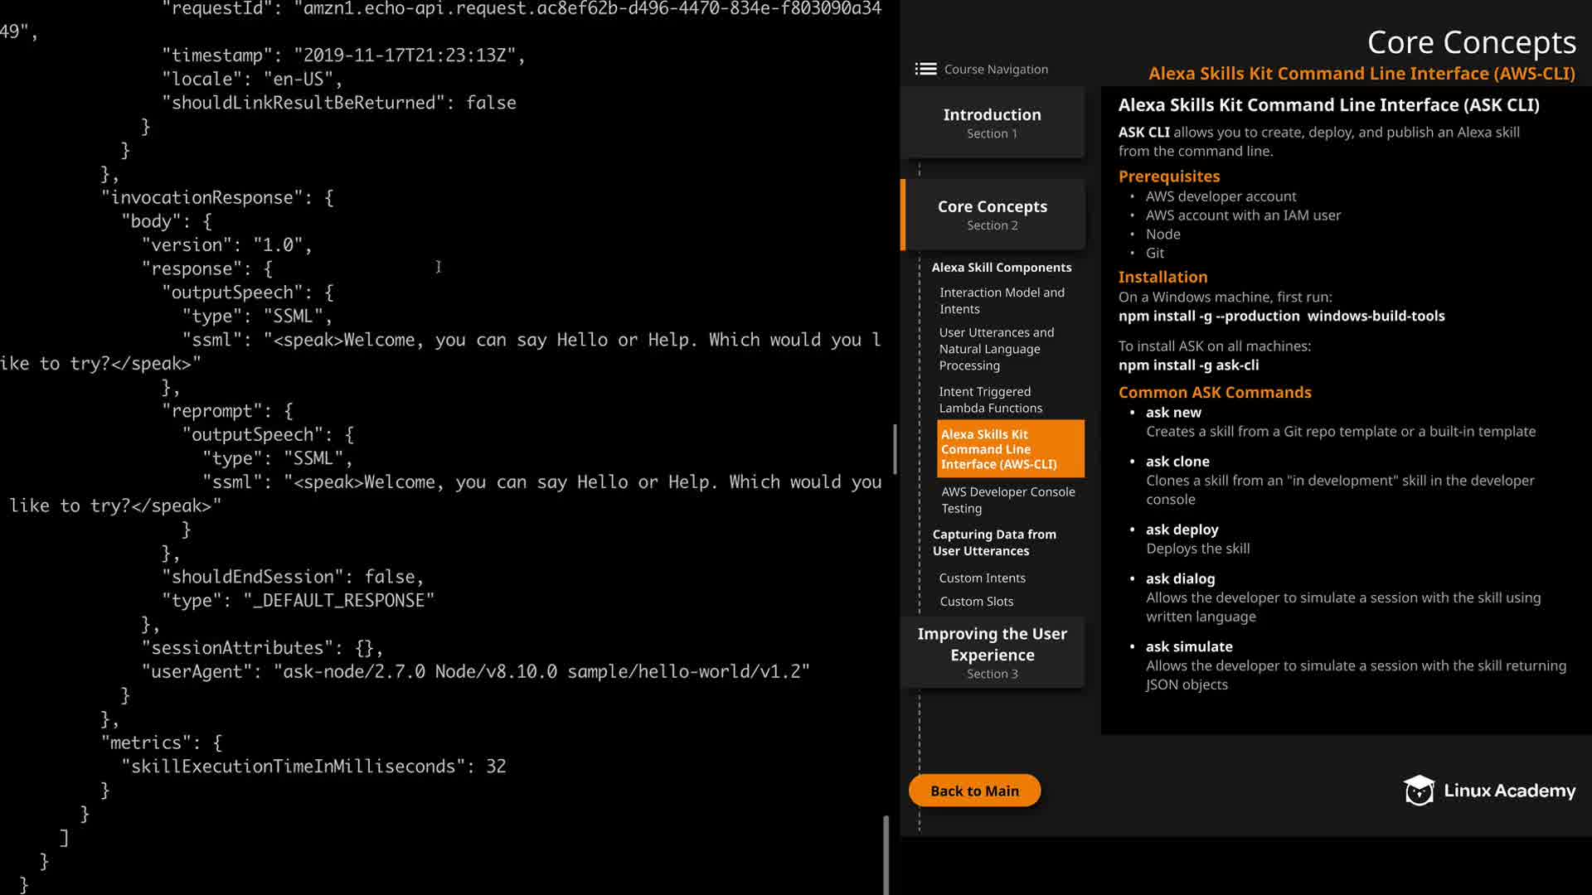Select Intent Triggered Lambda Functions lesson
1592x895 pixels.
990,399
